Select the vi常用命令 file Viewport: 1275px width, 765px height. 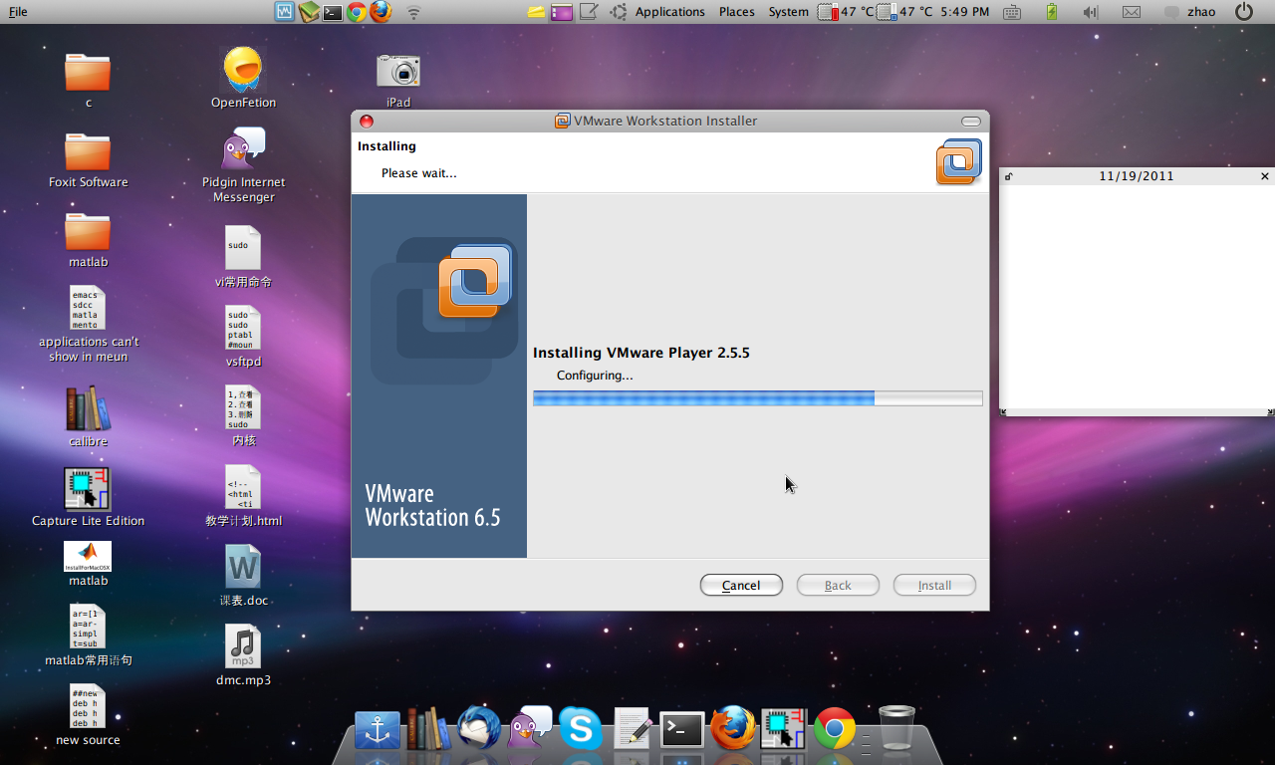[243, 249]
